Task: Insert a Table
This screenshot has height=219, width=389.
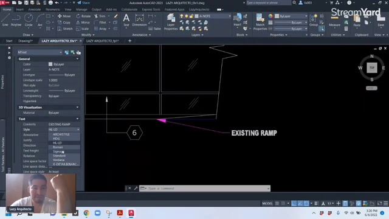Action: [x=155, y=29]
